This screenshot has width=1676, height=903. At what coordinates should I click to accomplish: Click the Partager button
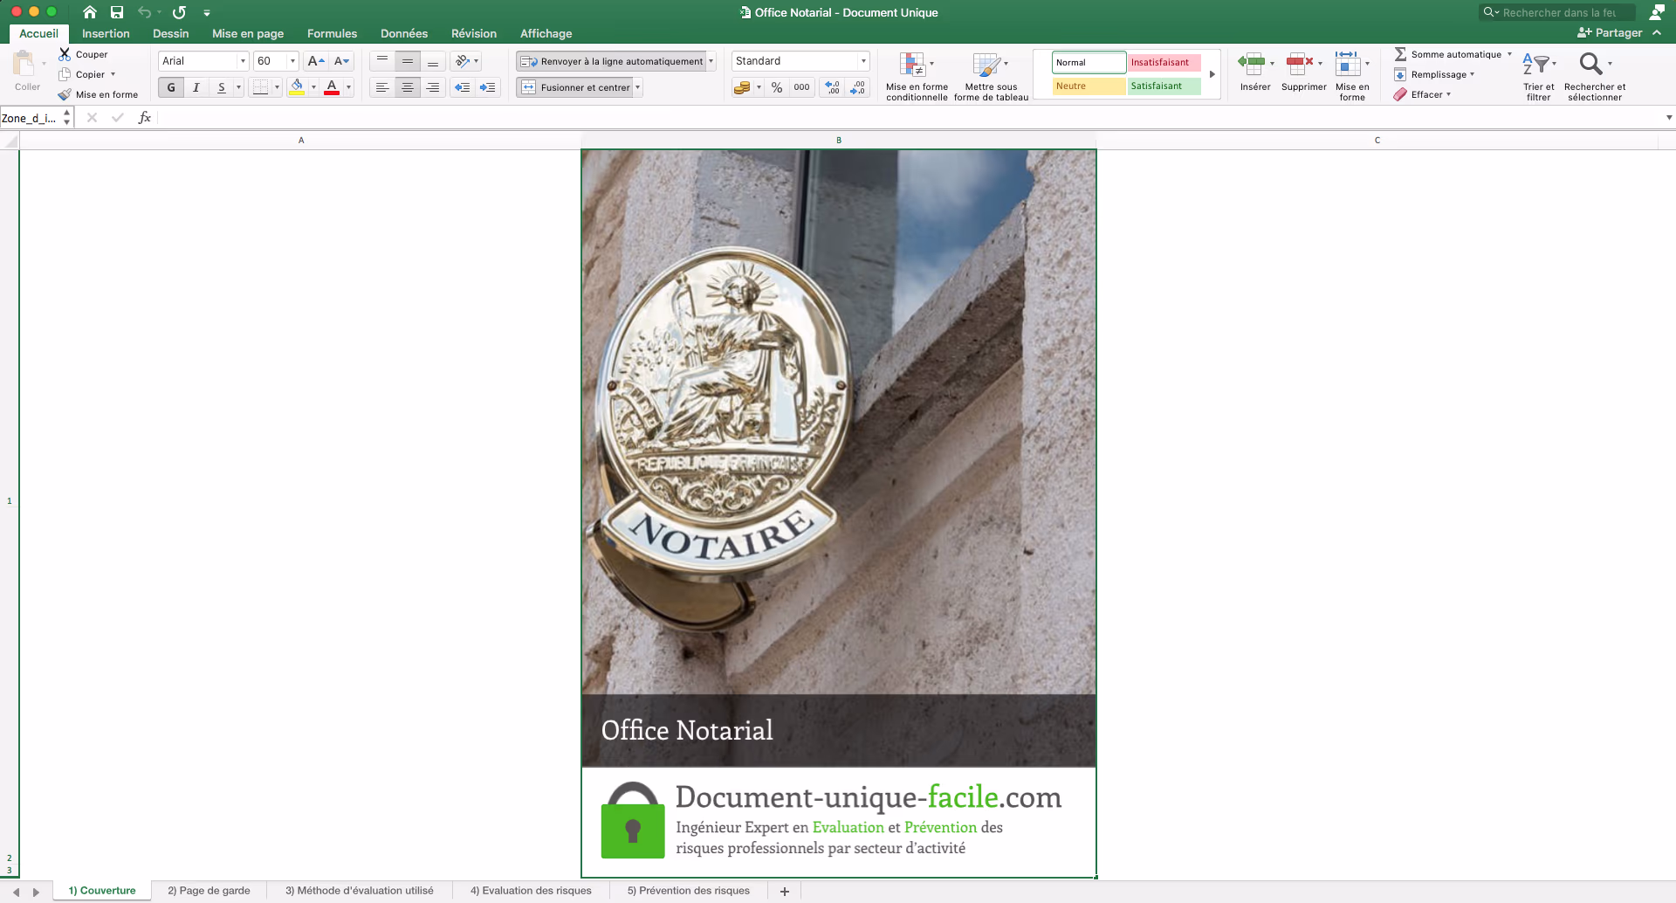pyautogui.click(x=1611, y=33)
